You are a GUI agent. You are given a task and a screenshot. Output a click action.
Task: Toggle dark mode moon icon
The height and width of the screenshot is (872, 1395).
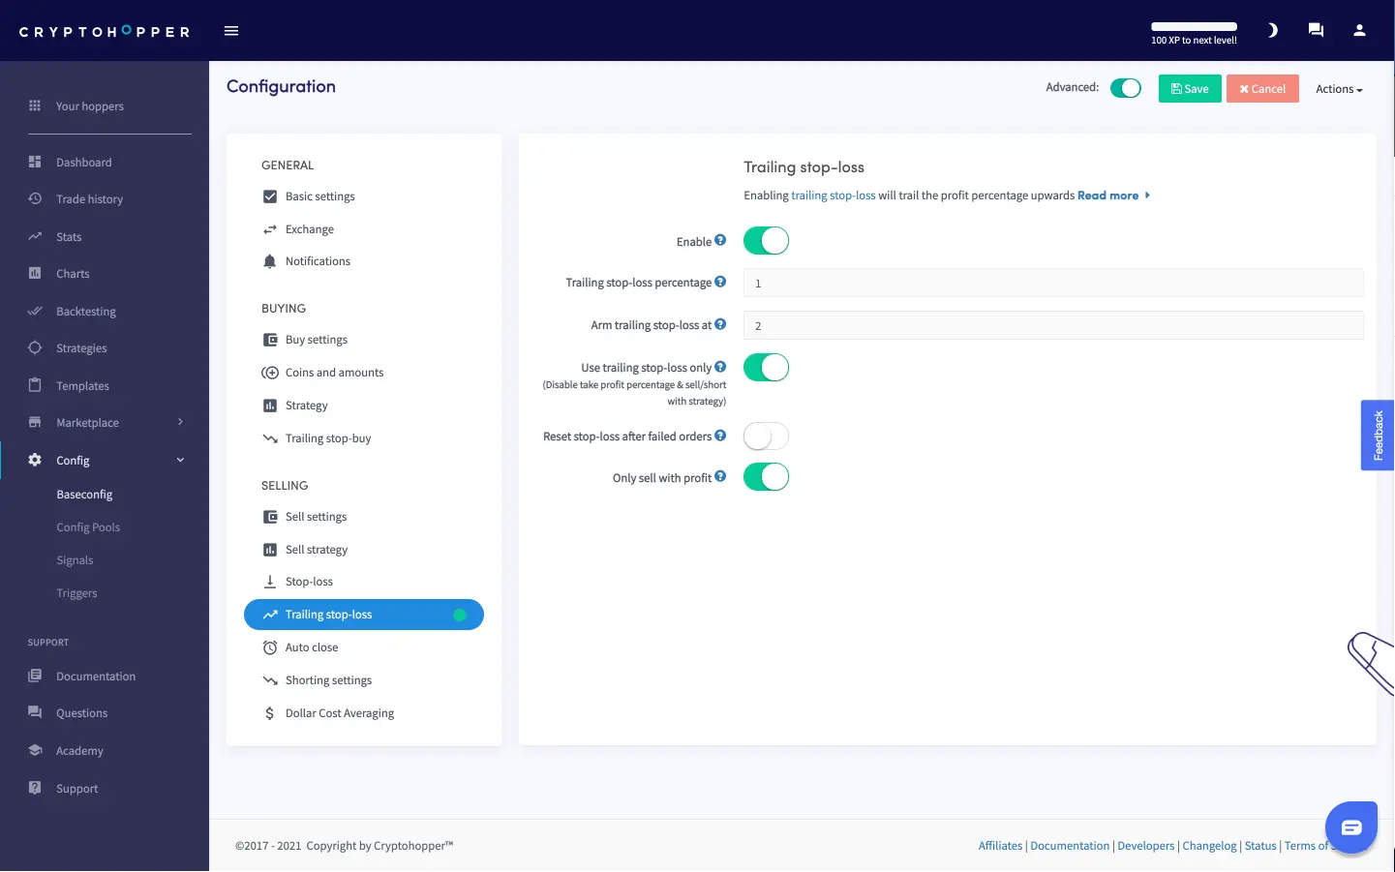click(x=1272, y=30)
